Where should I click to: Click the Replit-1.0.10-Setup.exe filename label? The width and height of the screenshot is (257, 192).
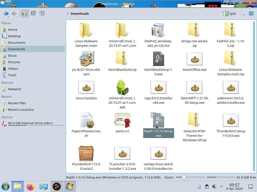(159, 133)
